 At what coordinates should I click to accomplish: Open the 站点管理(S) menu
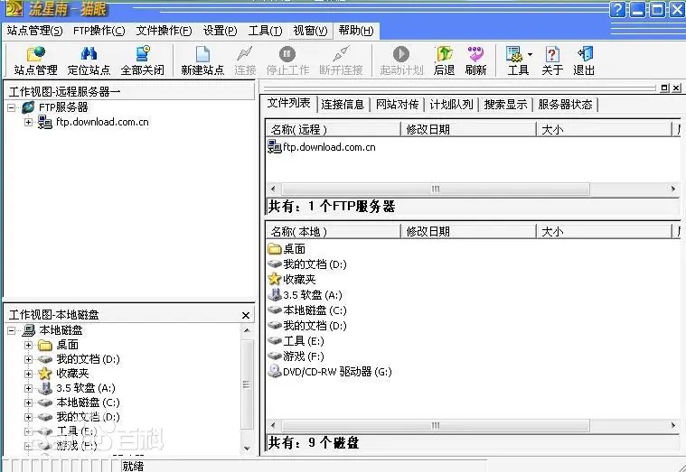pyautogui.click(x=34, y=31)
